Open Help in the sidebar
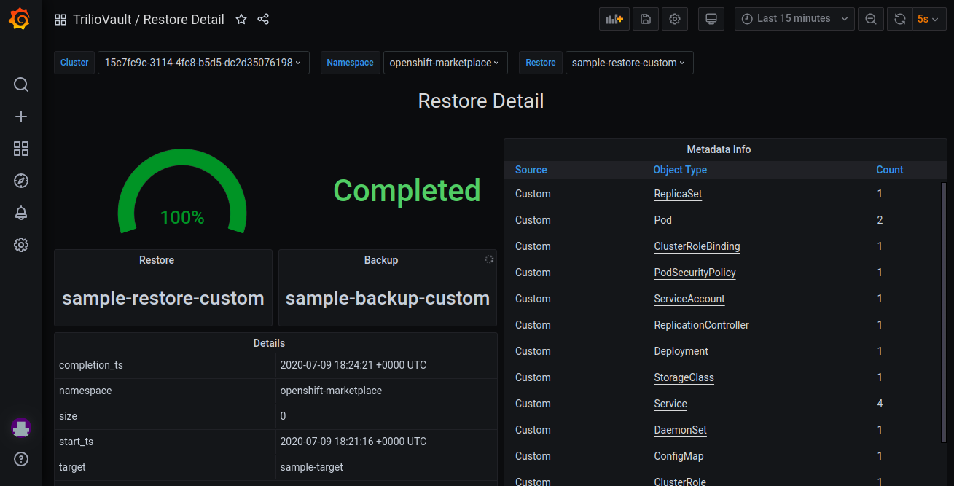This screenshot has width=954, height=486. [x=21, y=459]
